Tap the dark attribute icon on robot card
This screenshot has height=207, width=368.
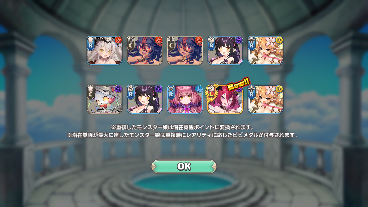click(x=118, y=89)
